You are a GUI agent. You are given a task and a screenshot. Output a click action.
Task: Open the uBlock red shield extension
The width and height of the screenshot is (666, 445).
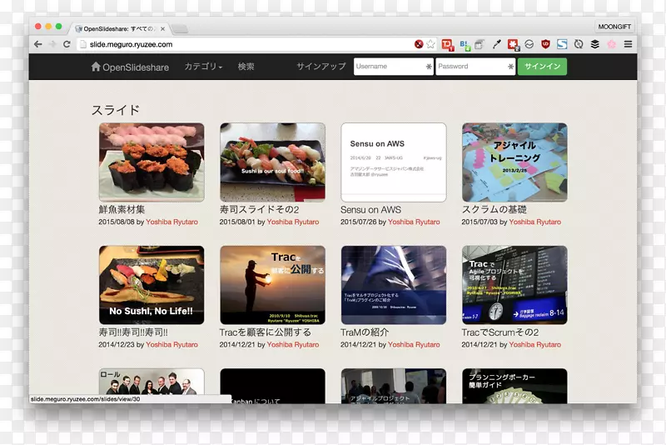click(545, 44)
